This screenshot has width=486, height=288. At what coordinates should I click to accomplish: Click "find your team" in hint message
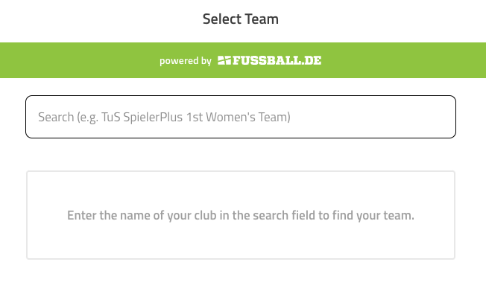(x=373, y=215)
